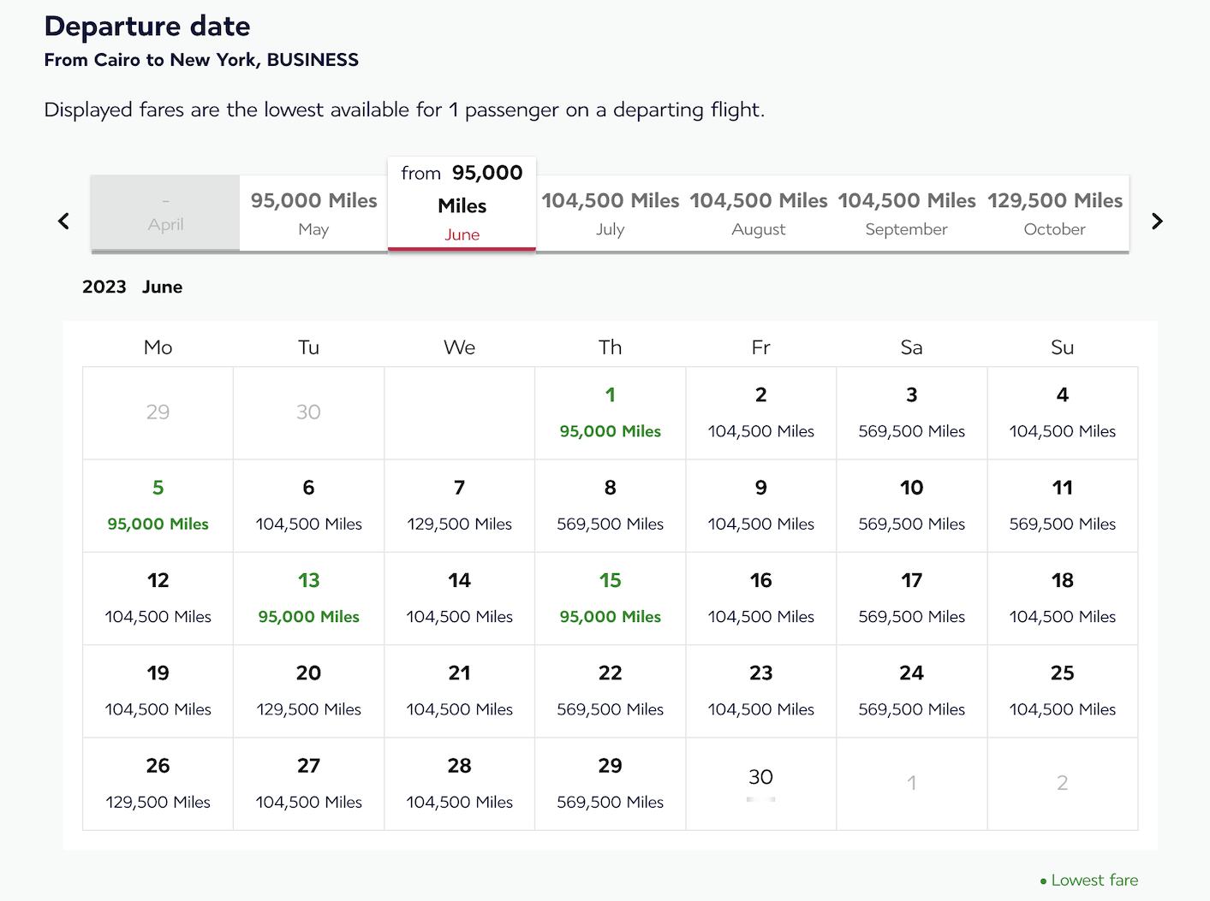The height and width of the screenshot is (901, 1210).
Task: Pick June 22 priced 569,500 Miles
Action: 610,691
